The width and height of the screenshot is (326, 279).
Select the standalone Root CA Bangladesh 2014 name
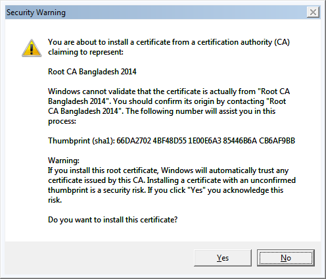[x=92, y=72]
